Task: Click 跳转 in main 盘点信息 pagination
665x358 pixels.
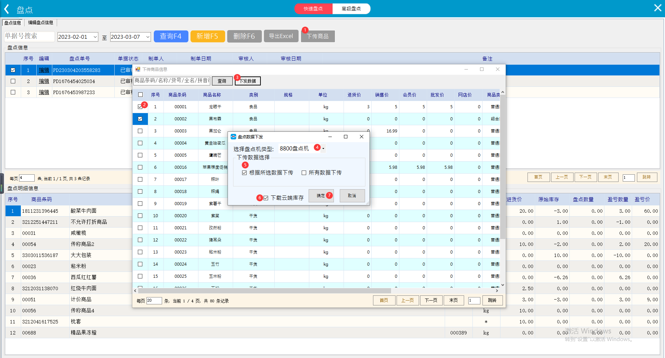Action: [647, 177]
